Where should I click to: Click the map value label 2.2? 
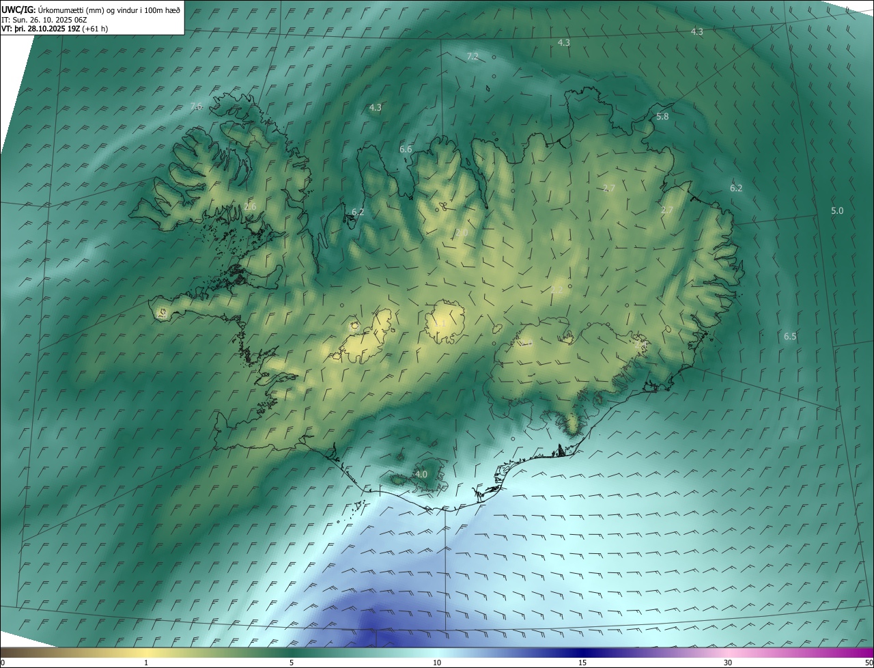coord(556,290)
